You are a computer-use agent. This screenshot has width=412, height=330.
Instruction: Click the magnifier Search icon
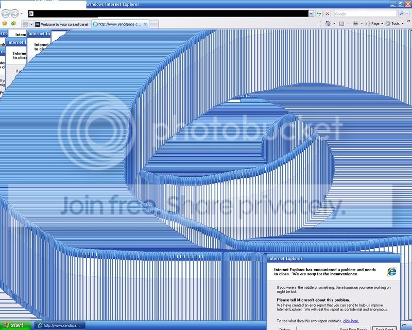pyautogui.click(x=401, y=14)
